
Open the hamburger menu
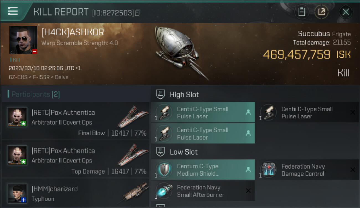13,11
